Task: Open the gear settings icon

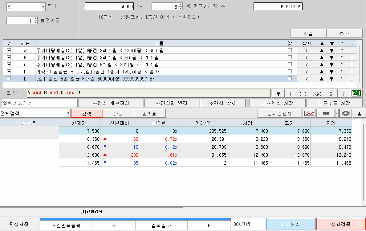Action: [345, 113]
